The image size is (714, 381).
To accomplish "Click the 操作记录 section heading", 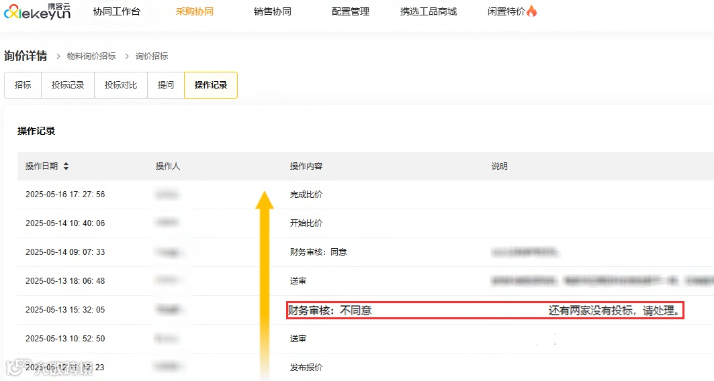I will [x=36, y=131].
